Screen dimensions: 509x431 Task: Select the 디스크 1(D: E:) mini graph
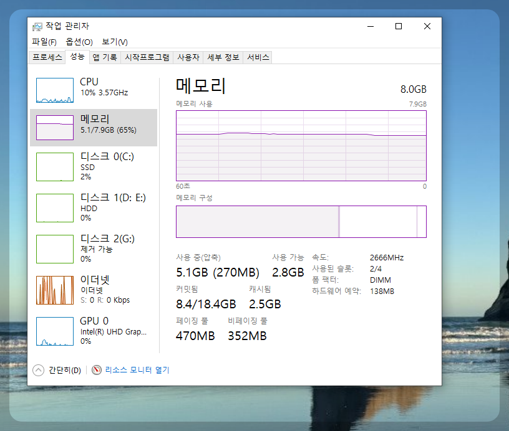point(55,208)
